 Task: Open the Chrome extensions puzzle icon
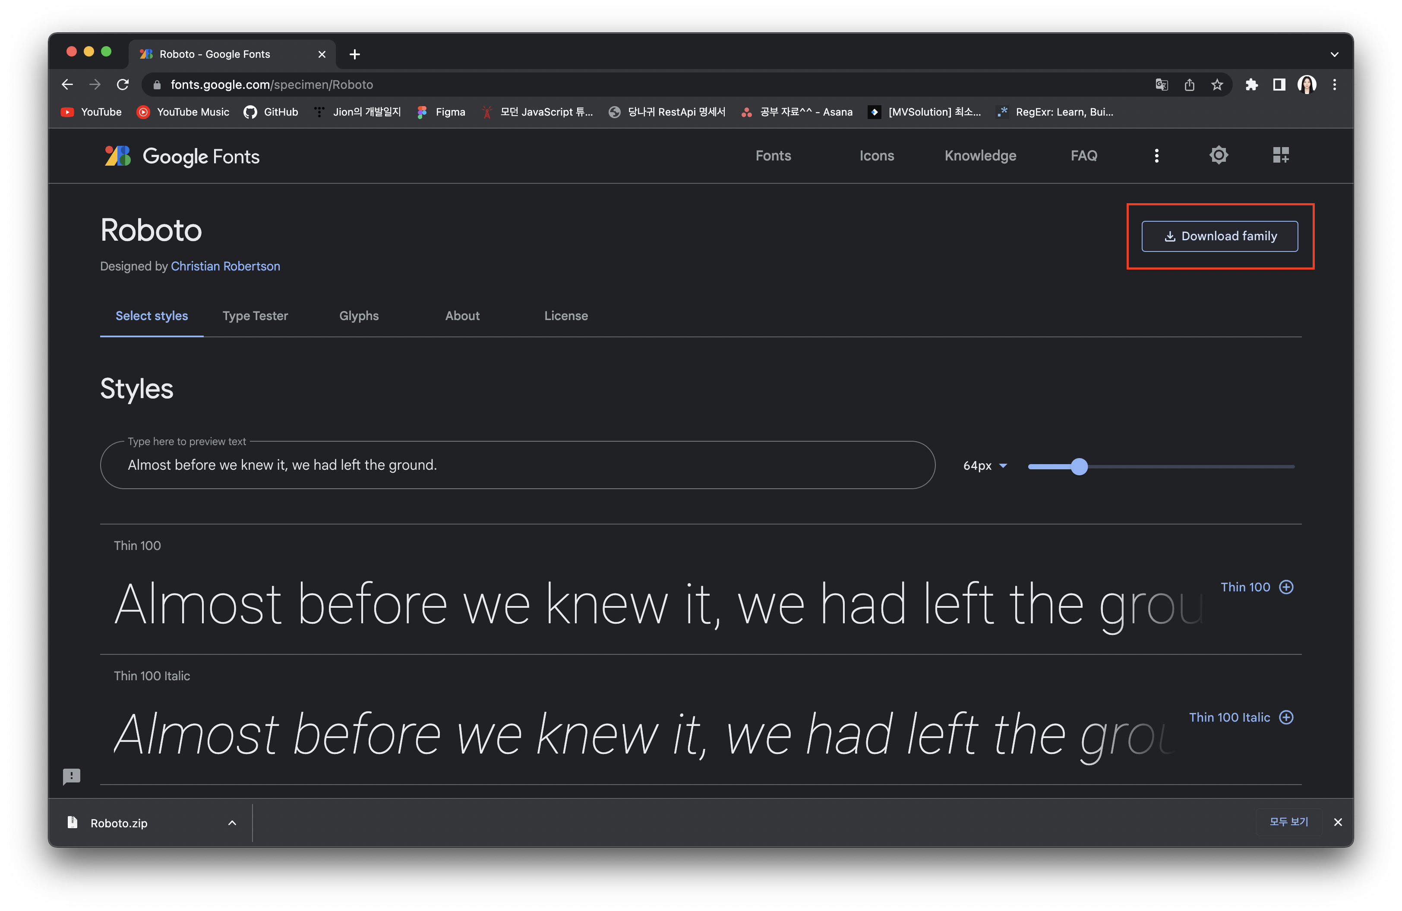coord(1251,85)
